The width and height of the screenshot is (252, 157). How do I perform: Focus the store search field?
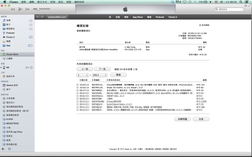pos(229,9)
